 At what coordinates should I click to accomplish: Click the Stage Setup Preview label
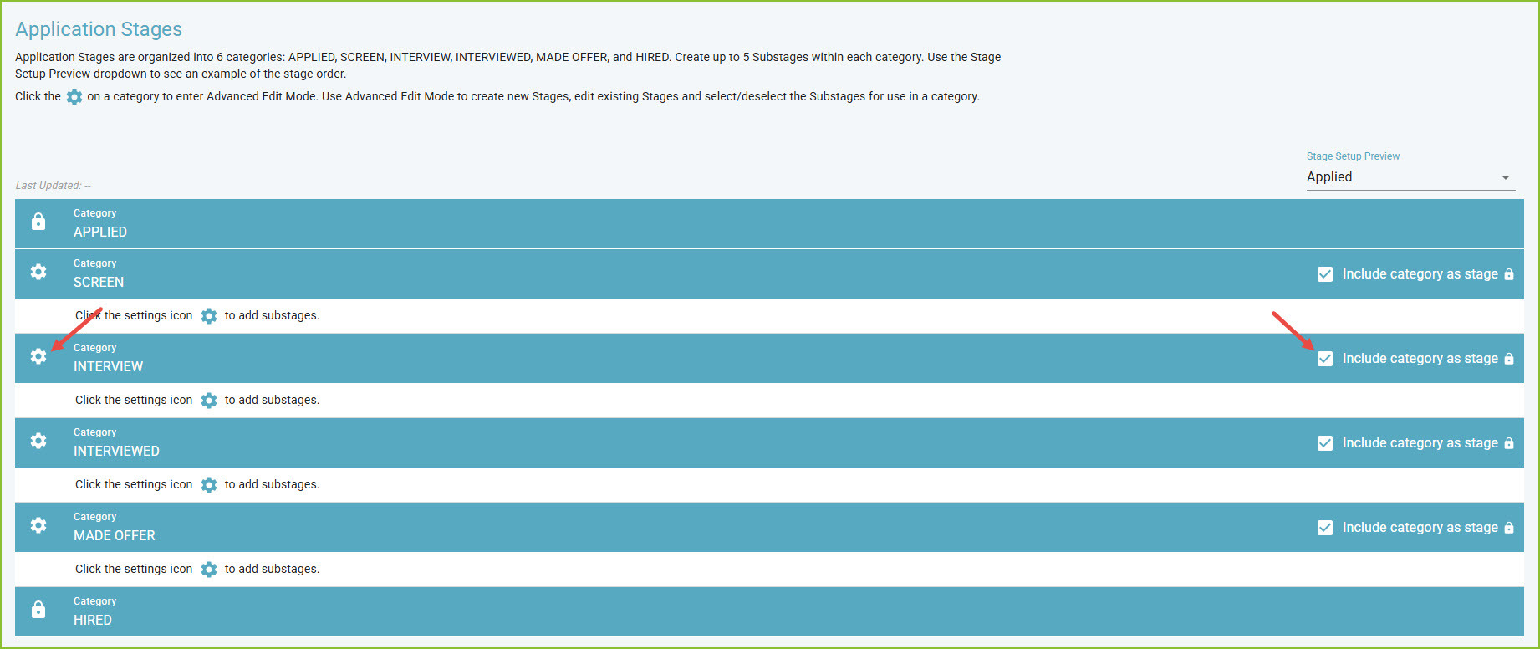coord(1353,156)
